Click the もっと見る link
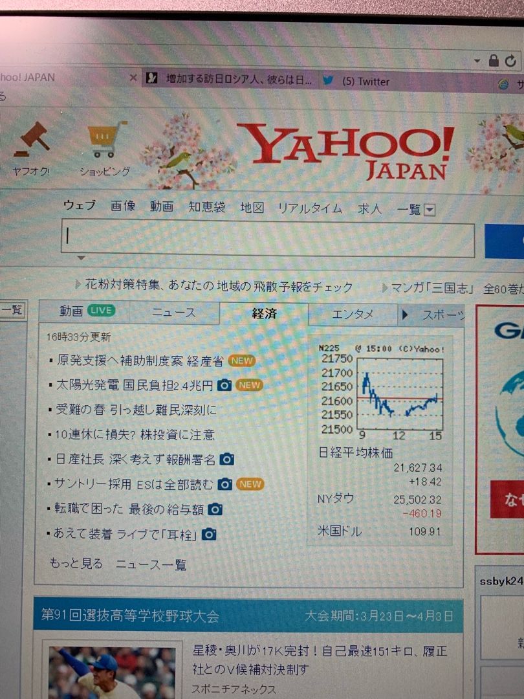This screenshot has height=699, width=524. [76, 564]
